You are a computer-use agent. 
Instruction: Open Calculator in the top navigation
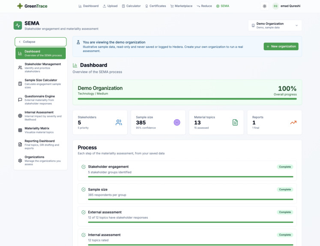click(131, 6)
